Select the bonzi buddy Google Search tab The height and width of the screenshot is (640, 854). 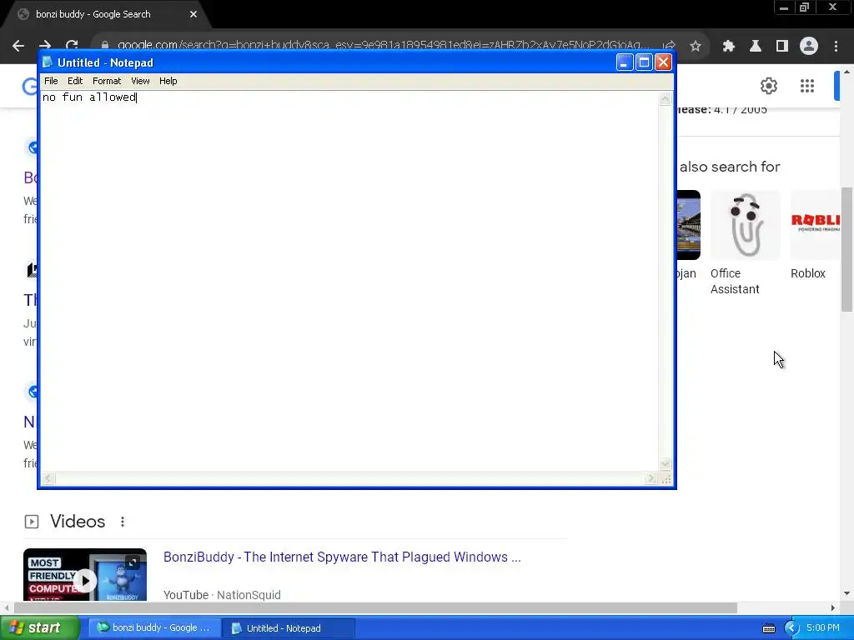(x=103, y=14)
